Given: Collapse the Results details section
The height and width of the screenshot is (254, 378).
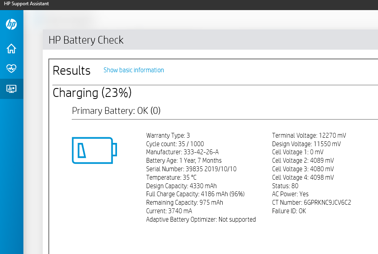Looking at the screenshot, I should click(x=71, y=71).
